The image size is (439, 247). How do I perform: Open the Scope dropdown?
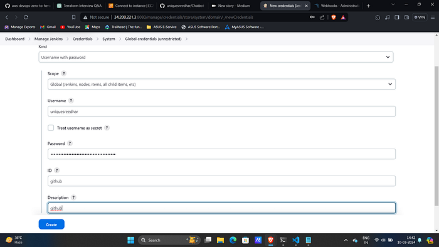coord(221,84)
